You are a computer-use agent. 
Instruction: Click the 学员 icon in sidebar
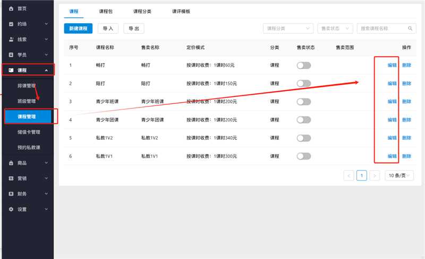point(11,55)
